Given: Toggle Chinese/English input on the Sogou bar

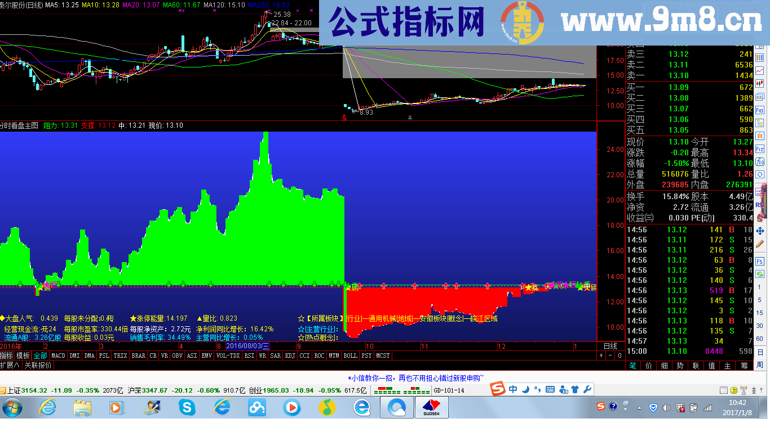Looking at the screenshot, I should 513,389.
